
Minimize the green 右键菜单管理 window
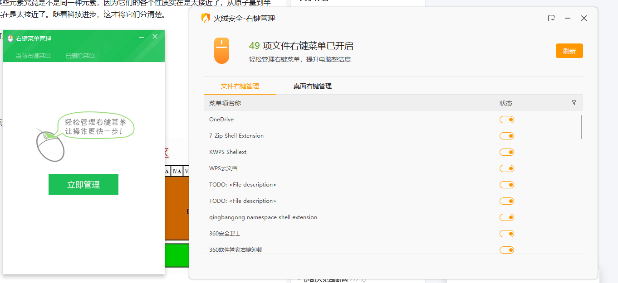tap(142, 37)
